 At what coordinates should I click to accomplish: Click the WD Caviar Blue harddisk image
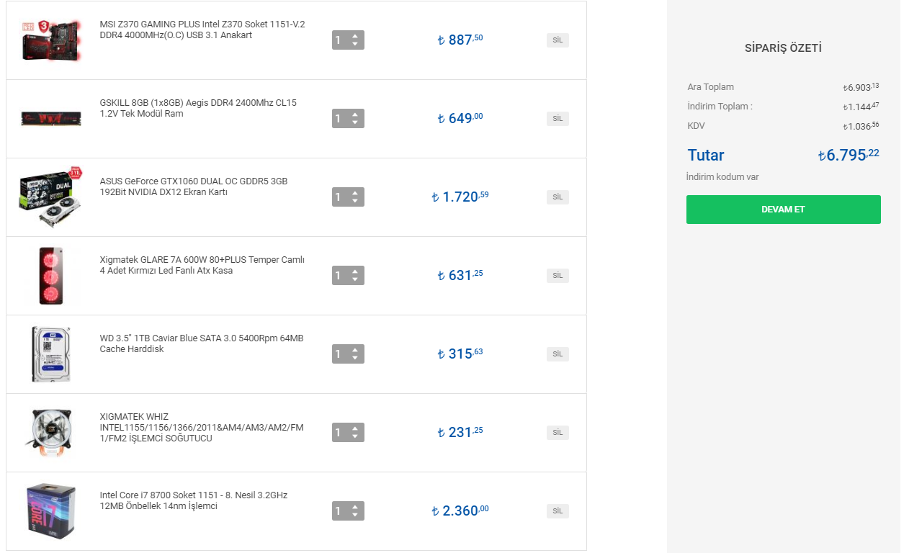click(x=50, y=354)
